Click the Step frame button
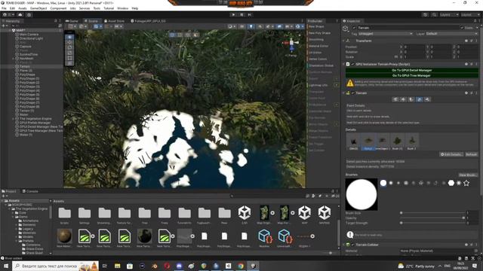483x271 pixels. click(x=250, y=15)
